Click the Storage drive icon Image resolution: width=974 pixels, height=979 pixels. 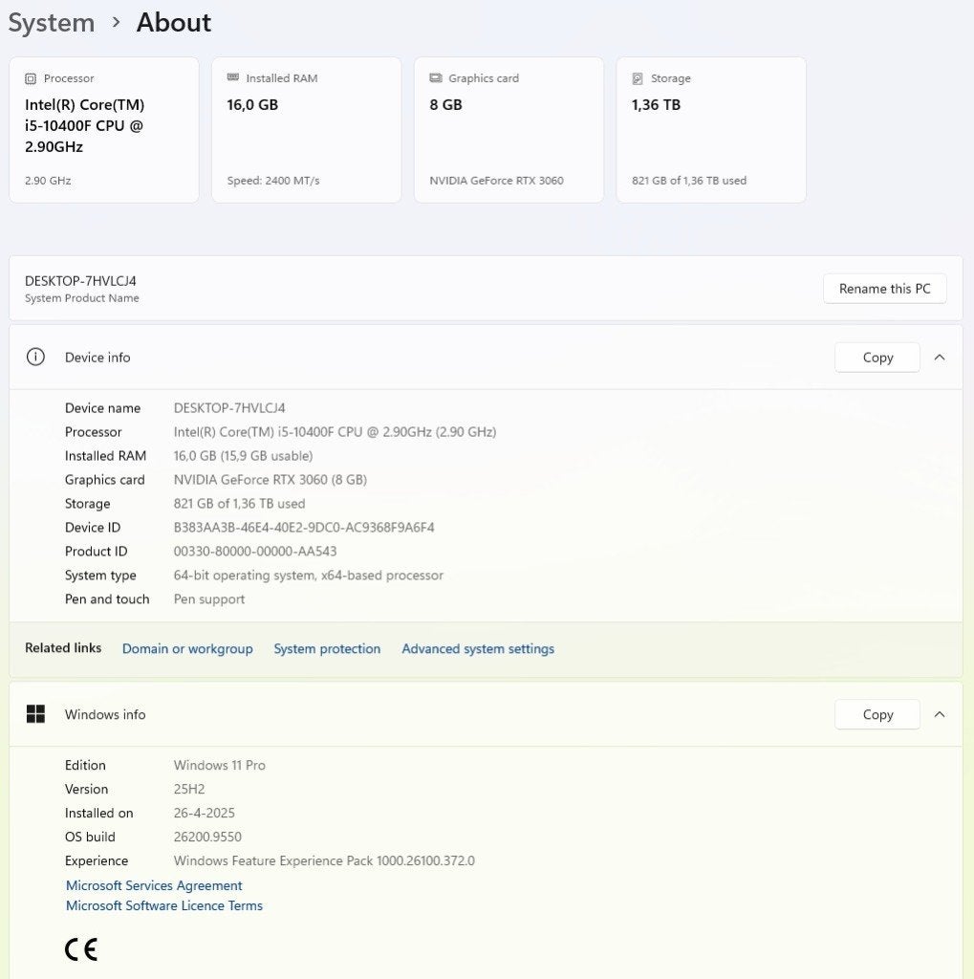(x=638, y=78)
